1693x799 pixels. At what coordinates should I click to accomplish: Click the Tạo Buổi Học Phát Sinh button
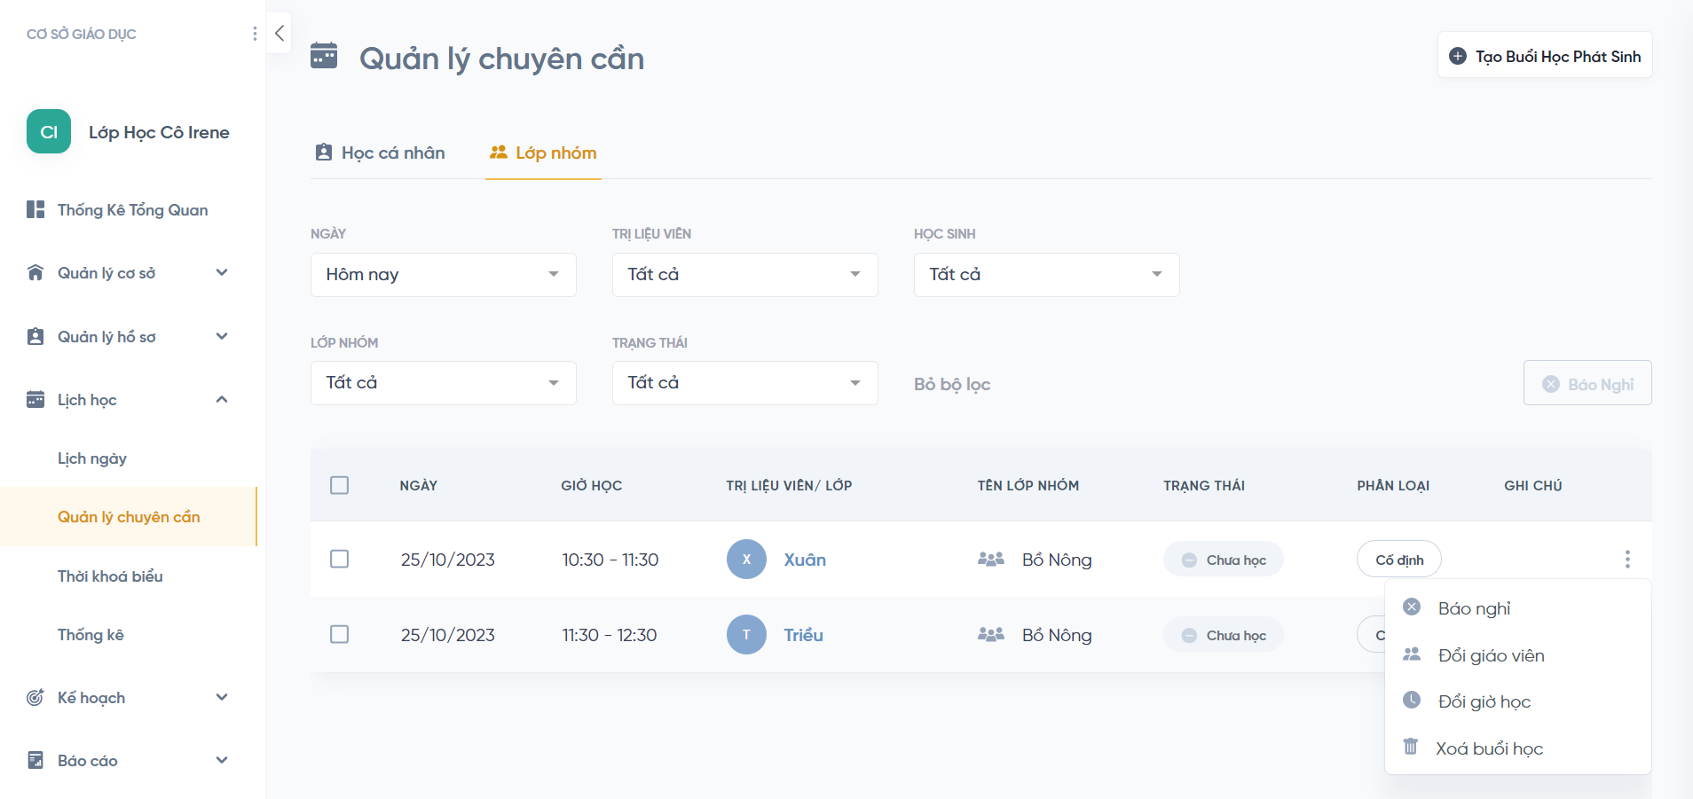coord(1545,56)
